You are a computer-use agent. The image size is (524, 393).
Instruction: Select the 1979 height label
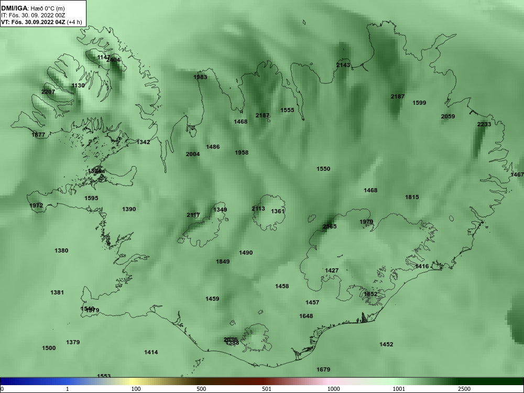[x=367, y=222]
